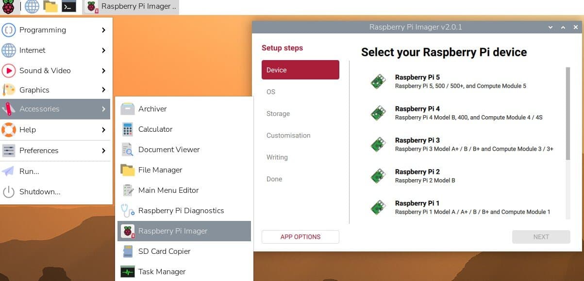Open the Task Manager icon
Screen dimensions: 584x281
(x=128, y=272)
